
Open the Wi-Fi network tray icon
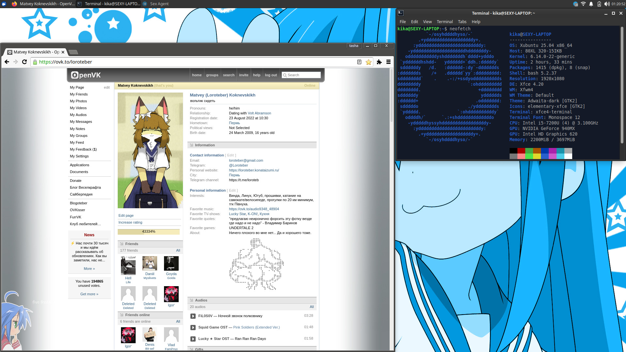point(583,4)
